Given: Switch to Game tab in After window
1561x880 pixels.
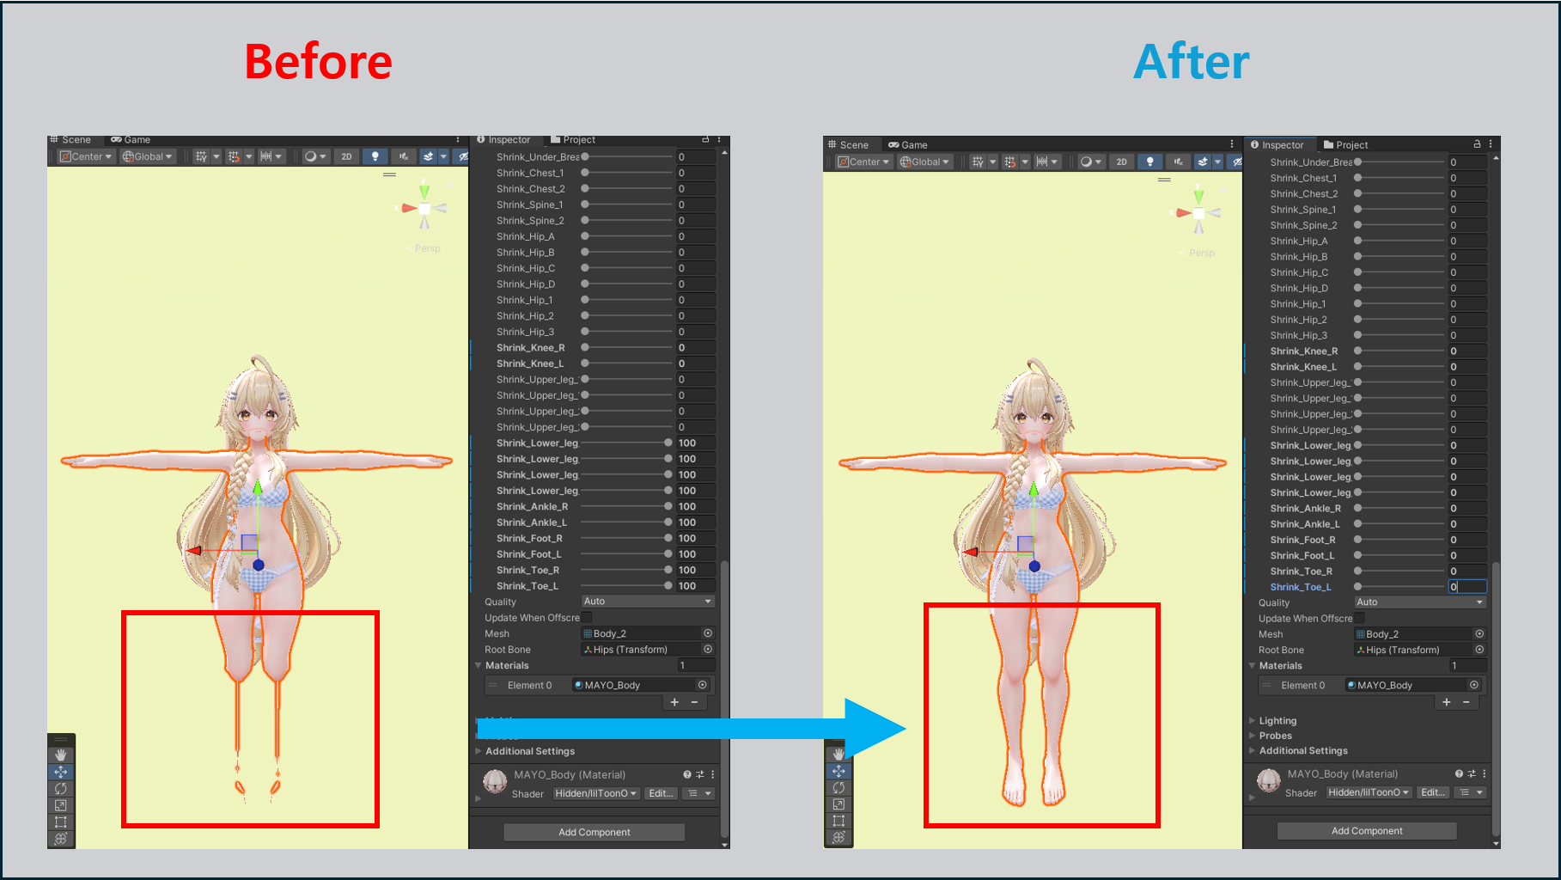Looking at the screenshot, I should click(908, 144).
